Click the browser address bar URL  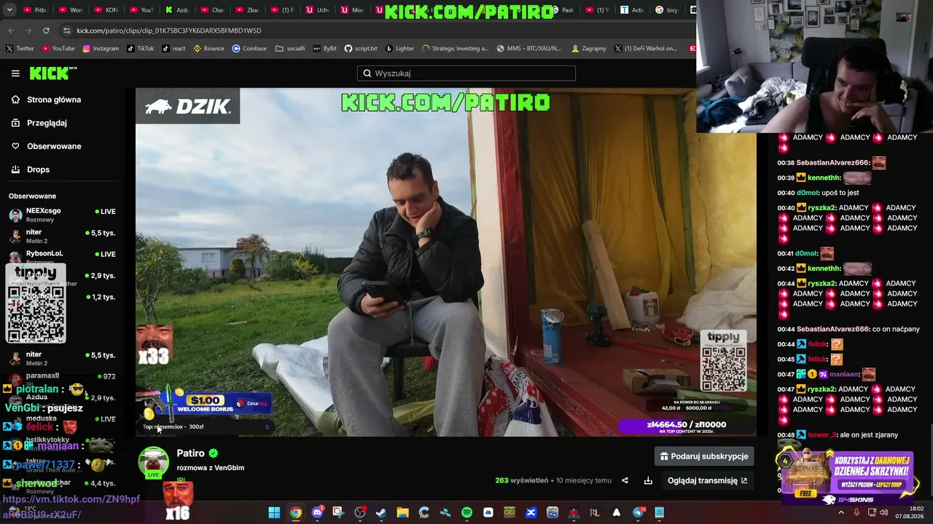pyautogui.click(x=169, y=31)
